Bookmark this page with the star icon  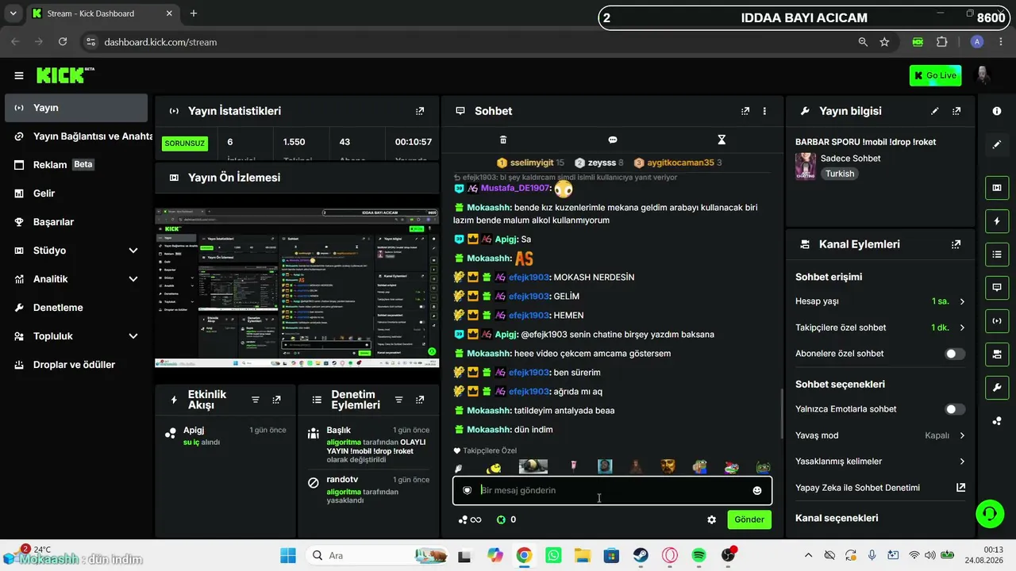[x=884, y=42]
